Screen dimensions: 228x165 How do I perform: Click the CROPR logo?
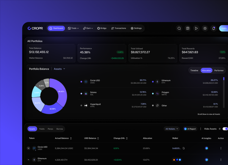(35, 28)
